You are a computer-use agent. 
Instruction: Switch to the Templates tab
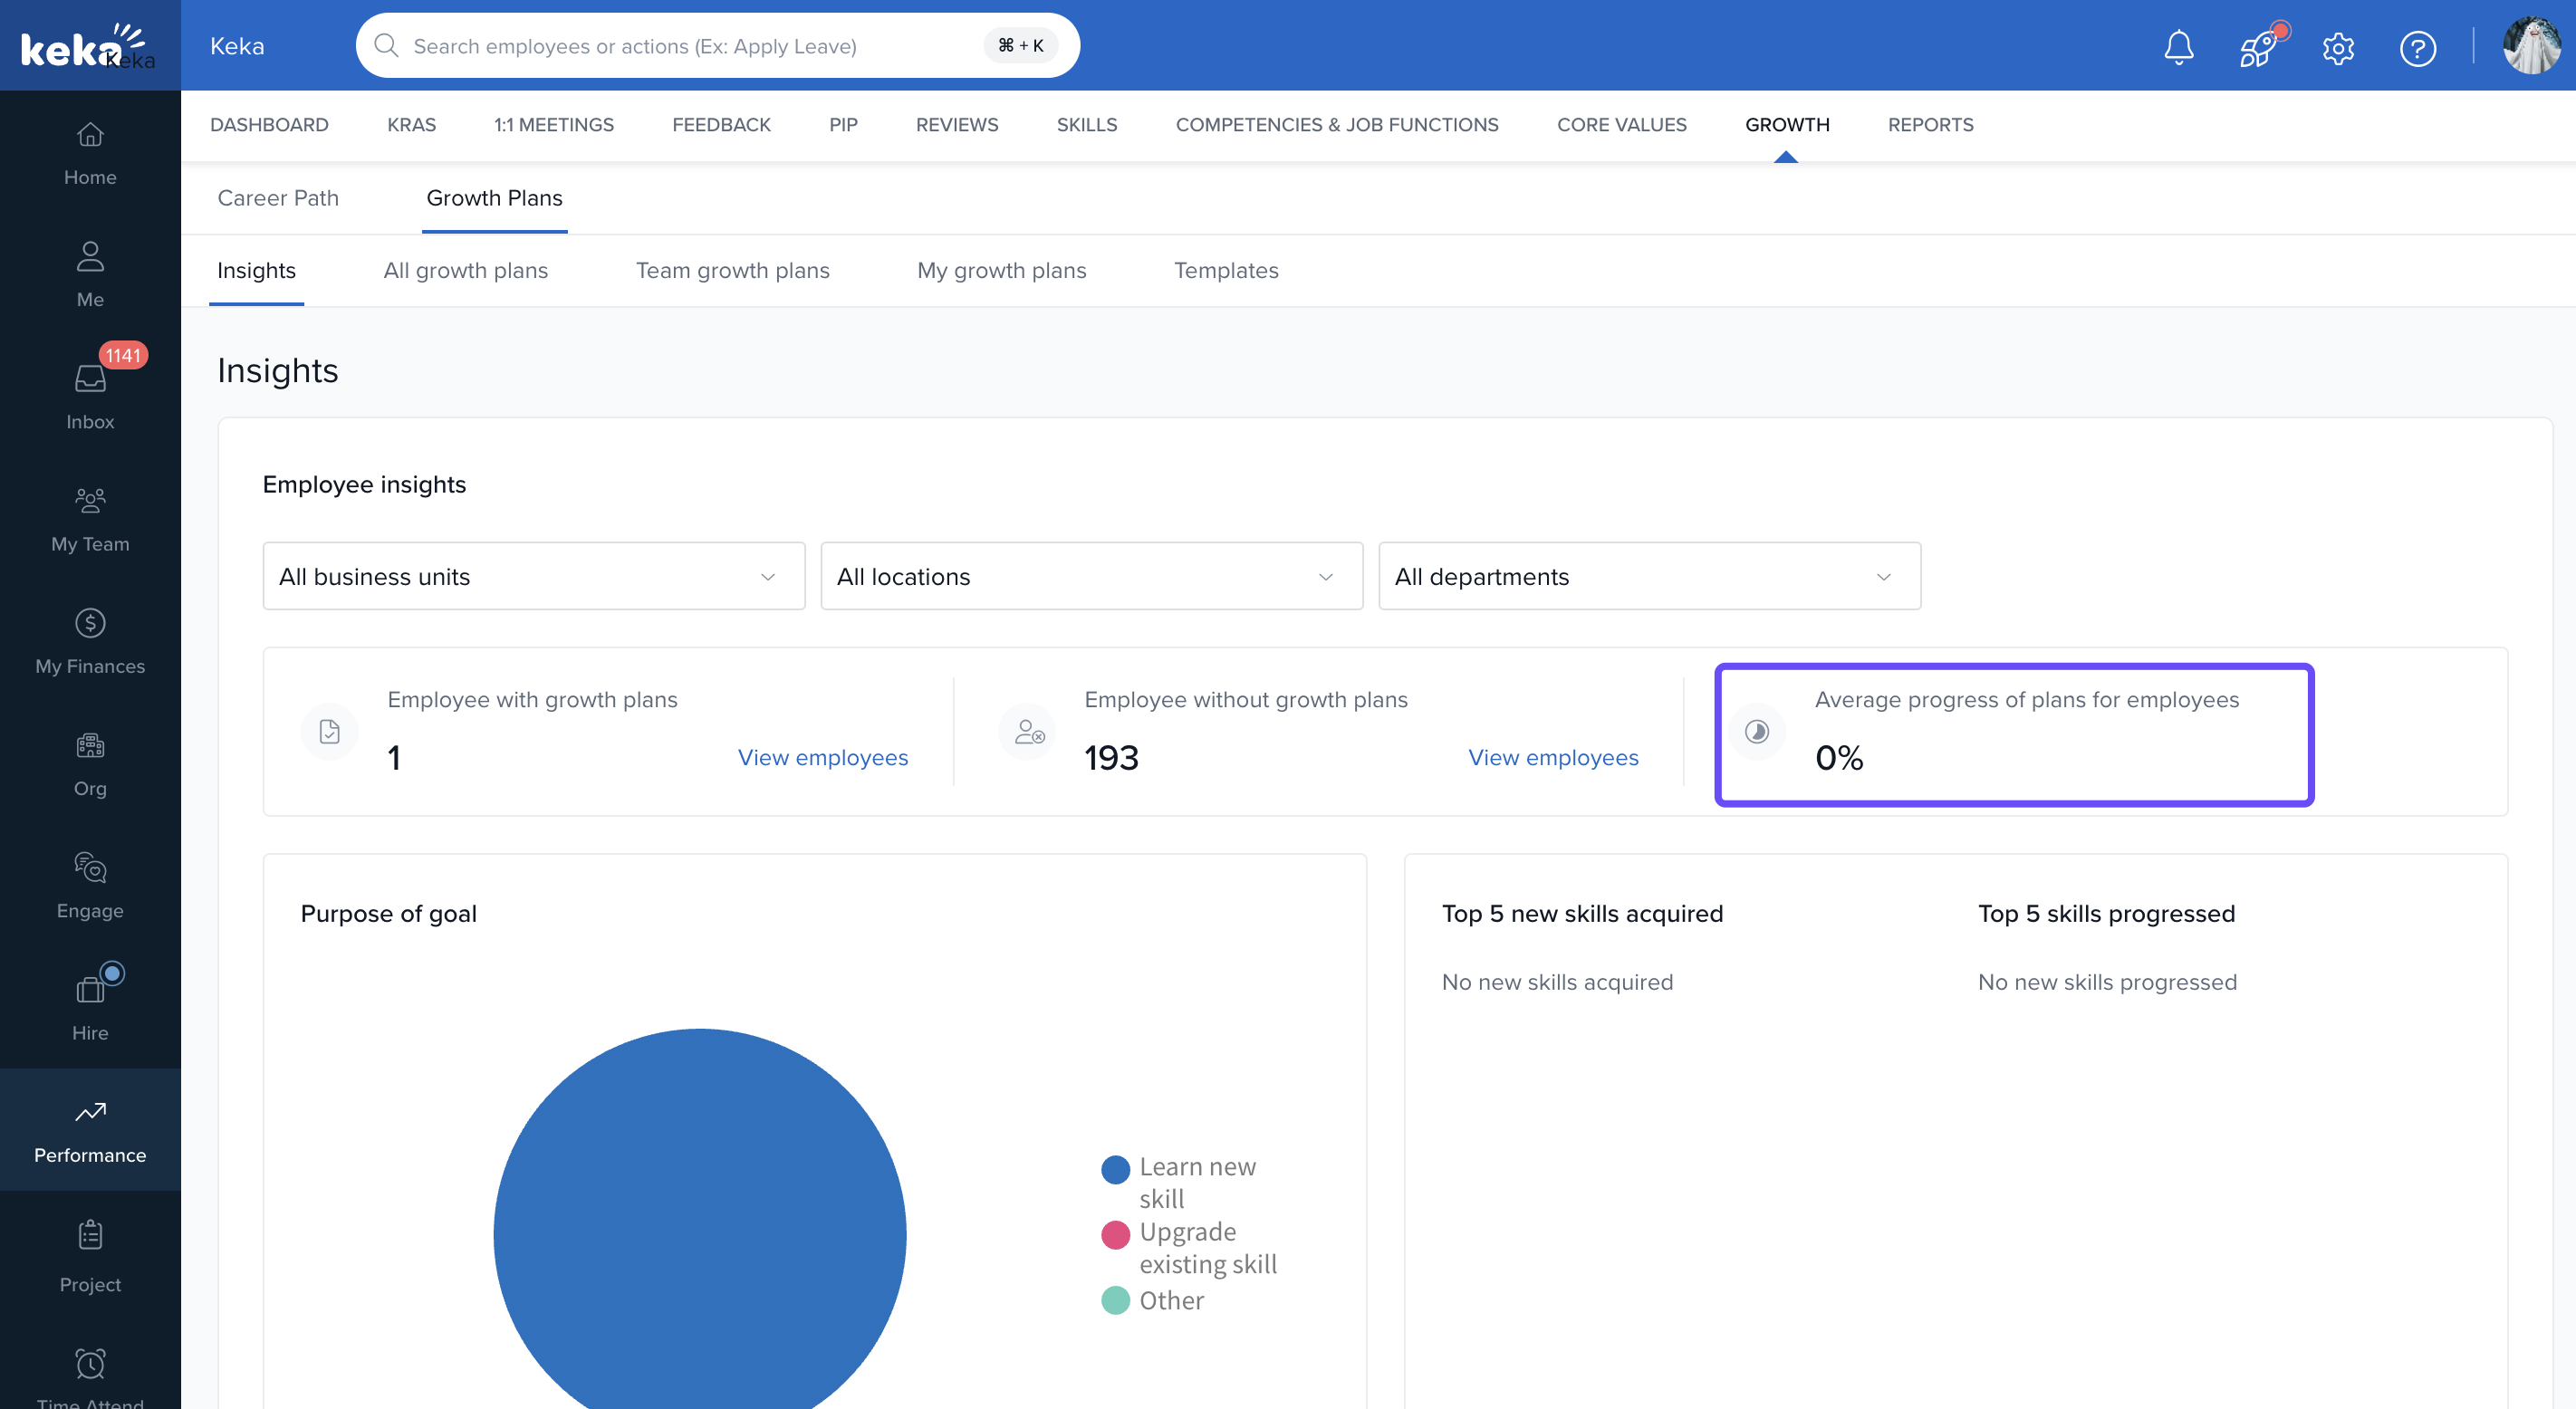point(1225,270)
